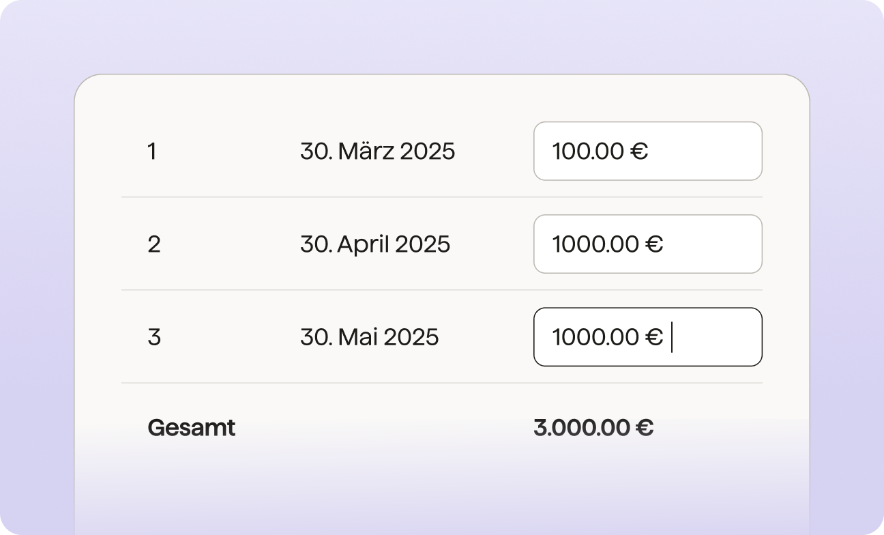The height and width of the screenshot is (535, 884).
Task: Select row number 3
Action: (154, 337)
